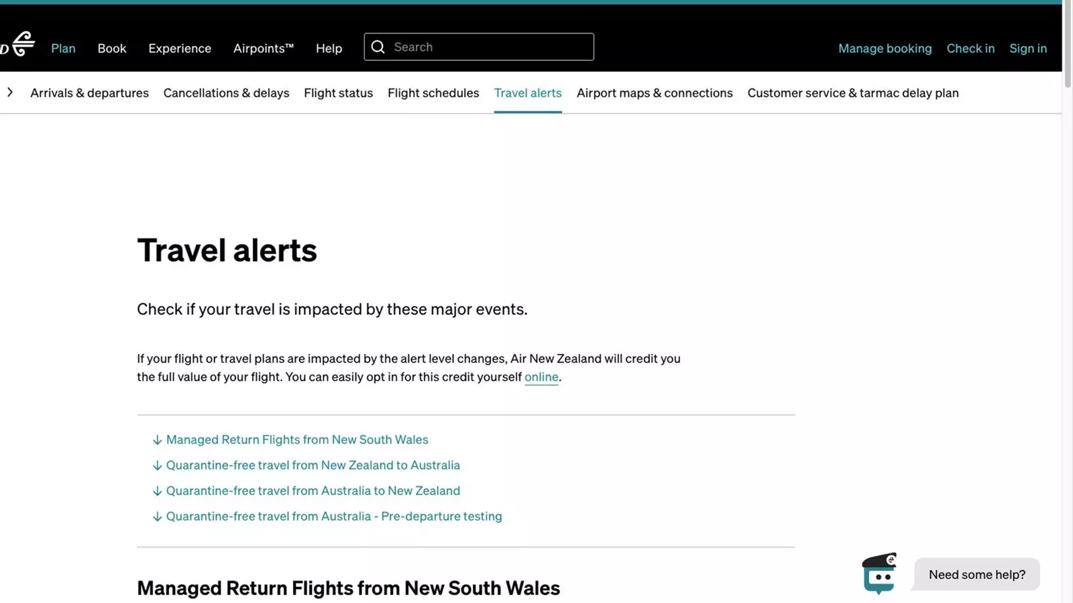Go to Cancellations & delays tab
1073x603 pixels.
[x=226, y=93]
